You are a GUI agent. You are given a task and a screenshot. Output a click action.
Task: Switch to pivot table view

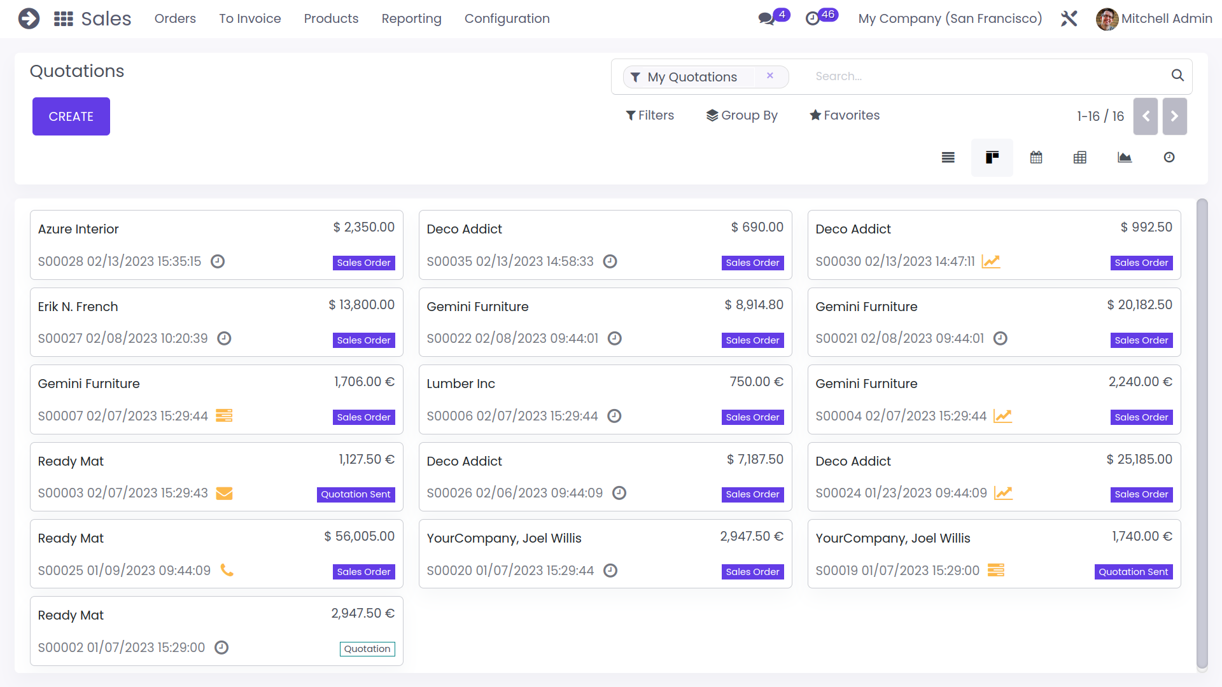coord(1080,158)
